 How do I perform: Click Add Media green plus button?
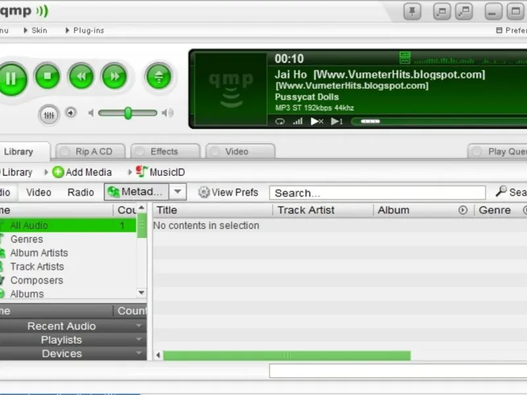pyautogui.click(x=82, y=172)
